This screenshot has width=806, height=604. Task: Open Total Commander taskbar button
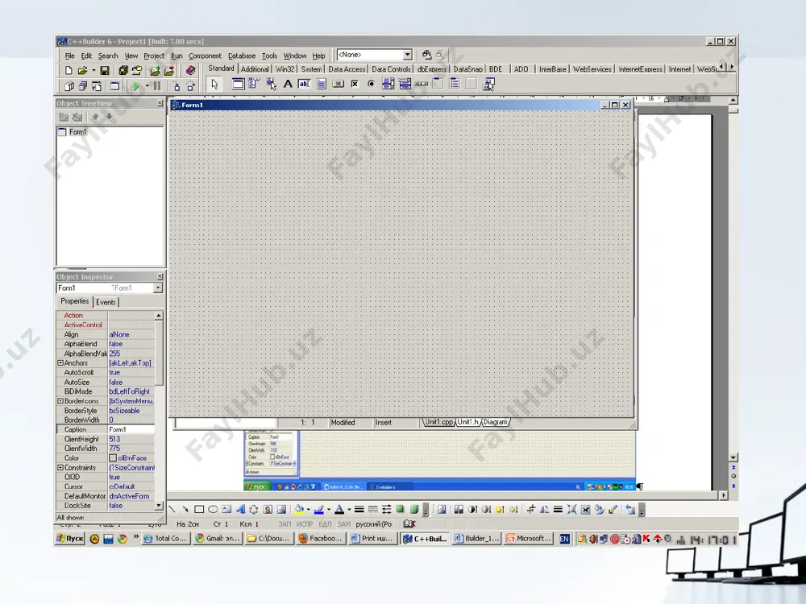pos(165,538)
